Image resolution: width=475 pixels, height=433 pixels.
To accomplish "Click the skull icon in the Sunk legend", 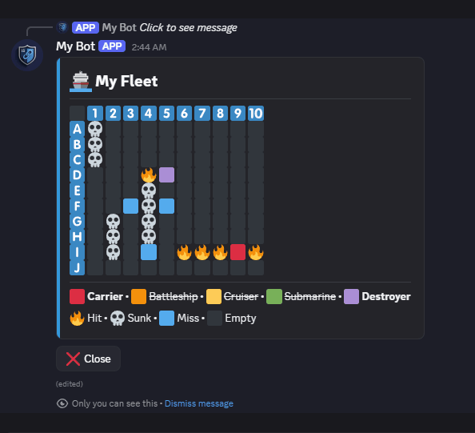I will [x=118, y=319].
